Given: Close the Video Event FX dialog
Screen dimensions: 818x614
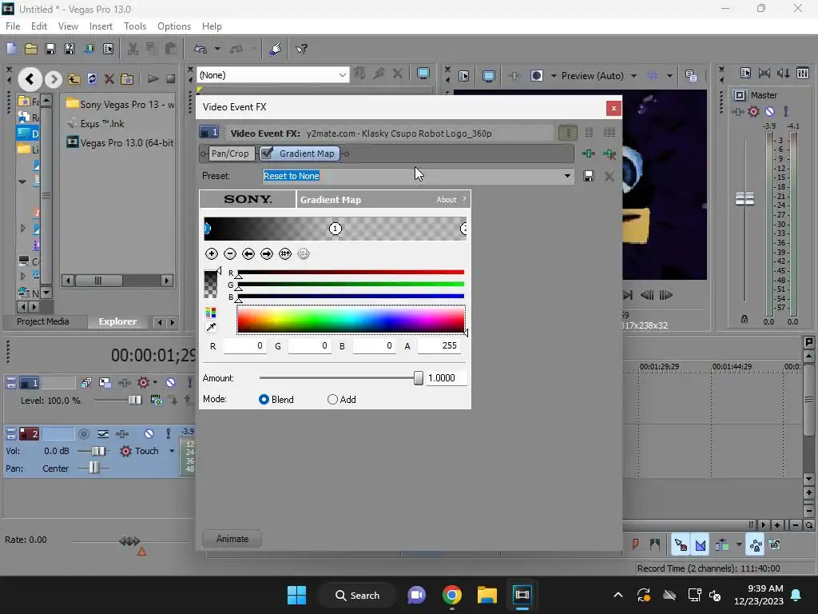Looking at the screenshot, I should [x=613, y=108].
